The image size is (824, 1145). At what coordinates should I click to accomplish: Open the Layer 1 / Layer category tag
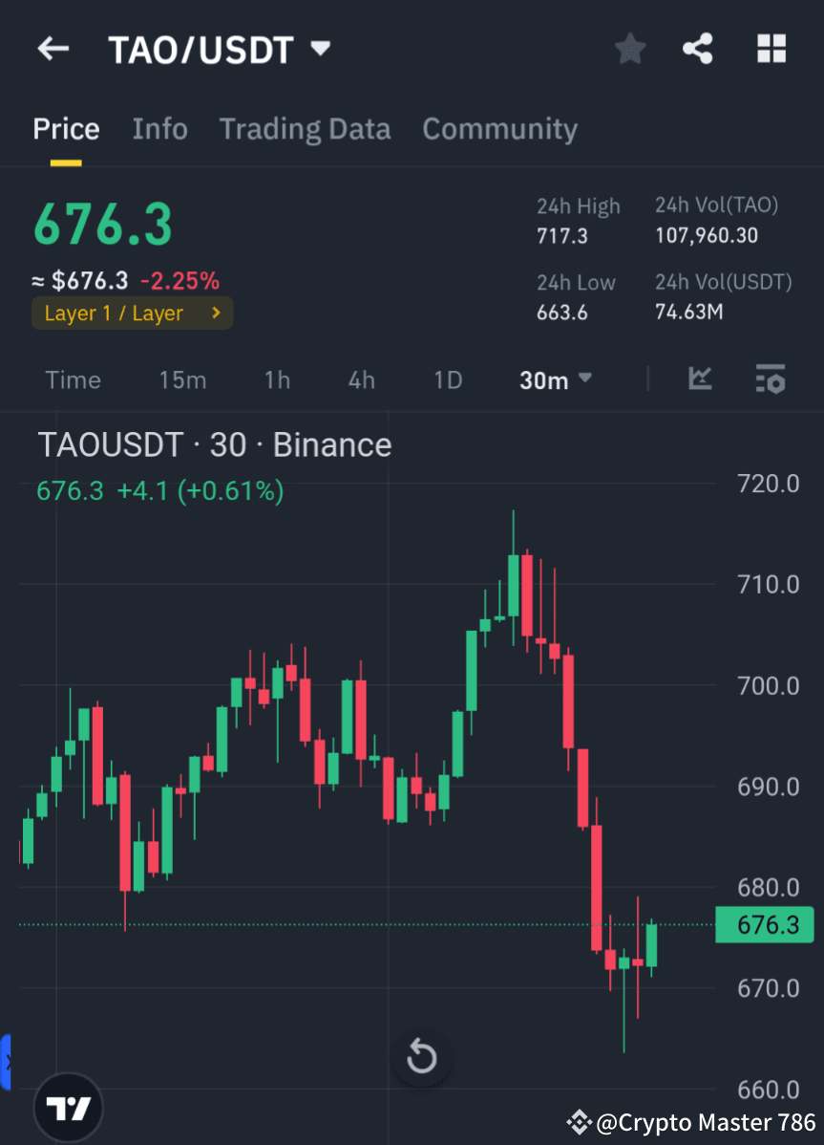(132, 313)
